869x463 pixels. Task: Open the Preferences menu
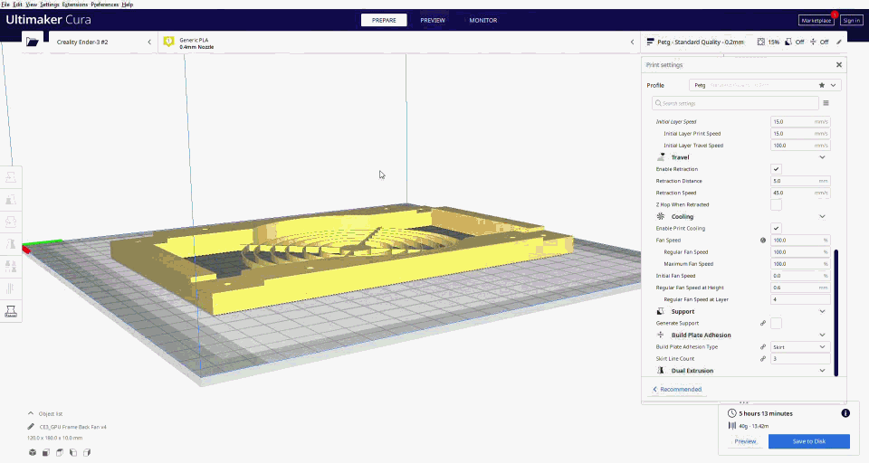[104, 5]
